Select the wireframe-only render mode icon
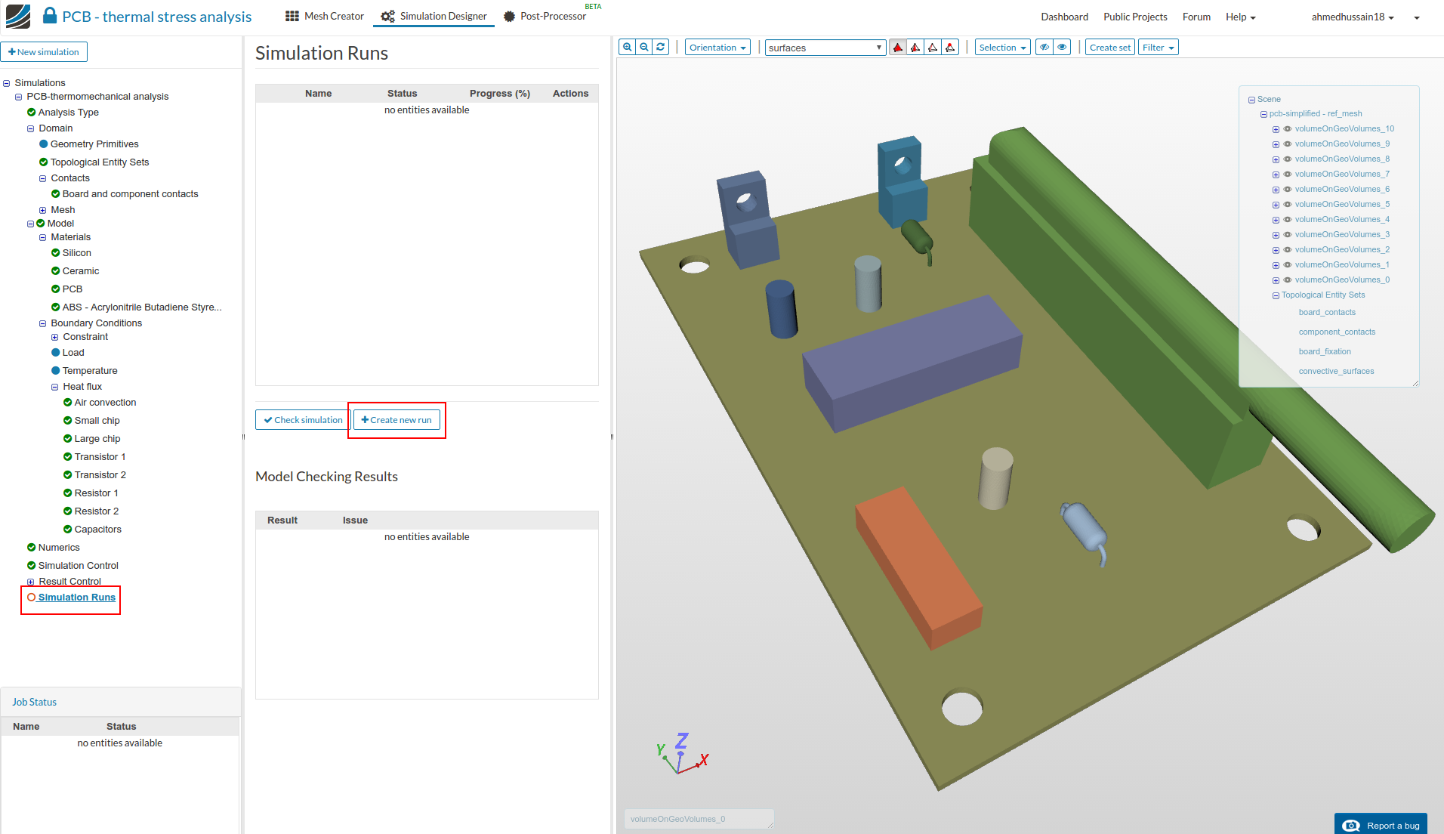Screen dimensions: 1444x834 [x=933, y=48]
